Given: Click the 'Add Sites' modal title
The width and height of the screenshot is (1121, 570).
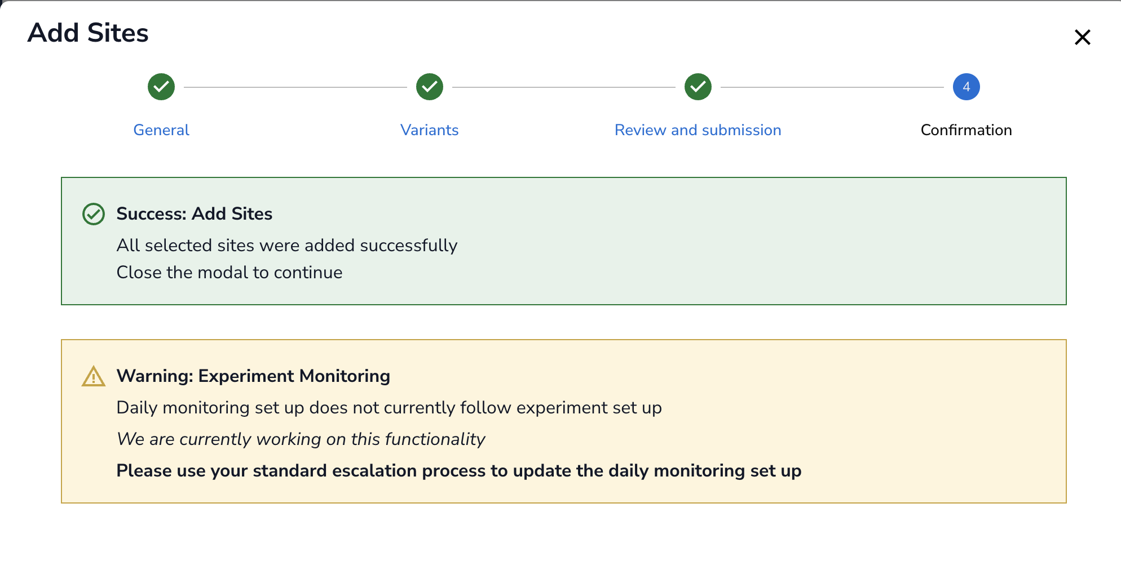Looking at the screenshot, I should coord(88,33).
